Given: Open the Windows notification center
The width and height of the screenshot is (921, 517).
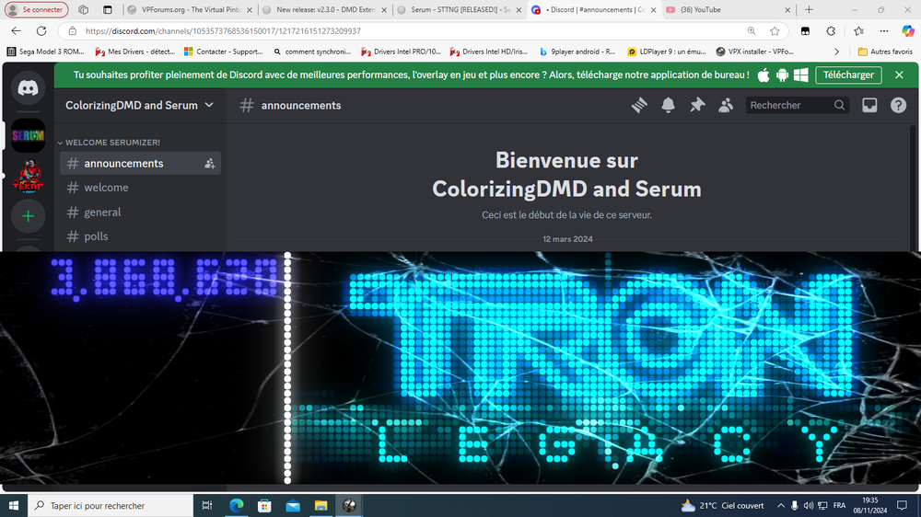Looking at the screenshot, I should [x=903, y=505].
